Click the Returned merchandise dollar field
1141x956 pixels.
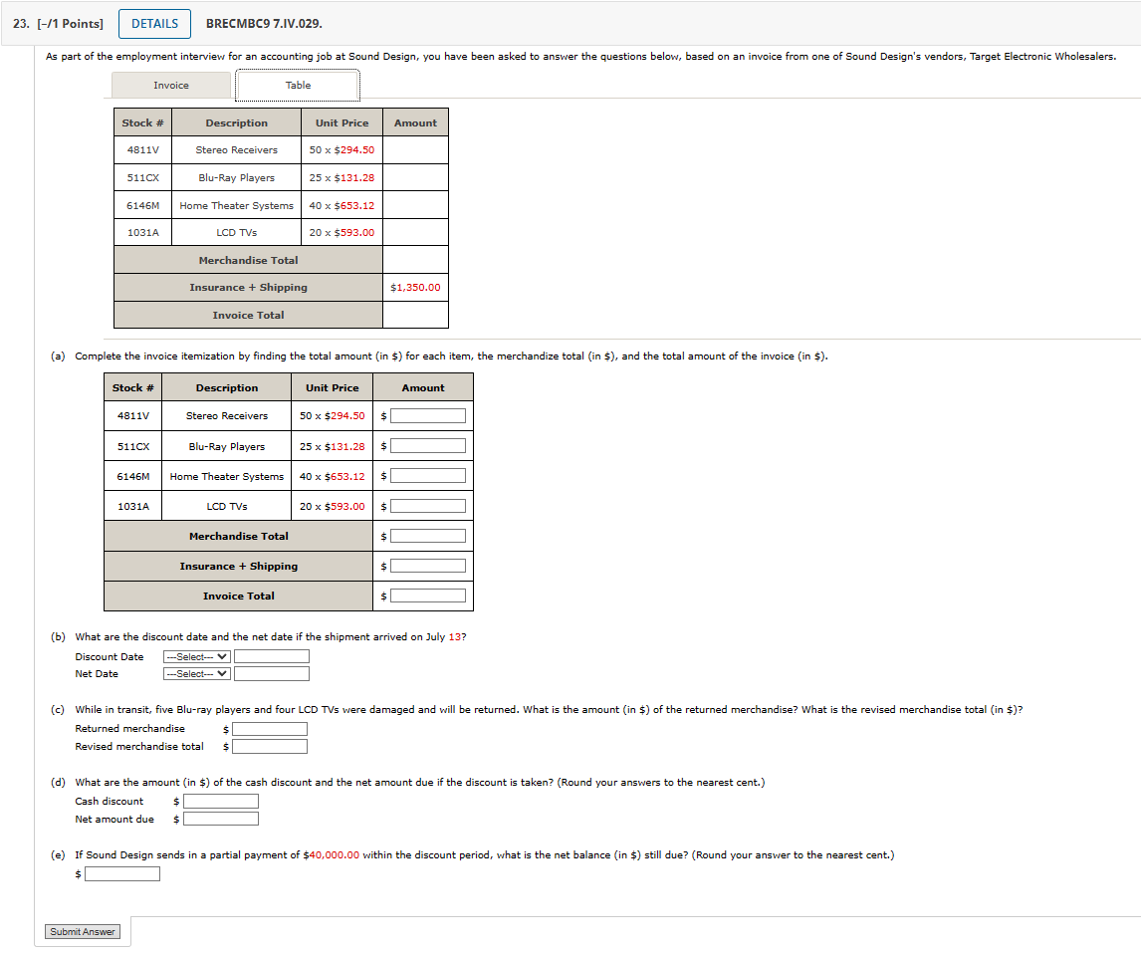pyautogui.click(x=267, y=728)
